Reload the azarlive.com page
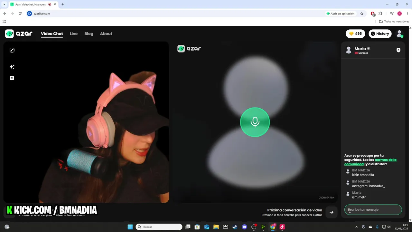 pyautogui.click(x=20, y=14)
